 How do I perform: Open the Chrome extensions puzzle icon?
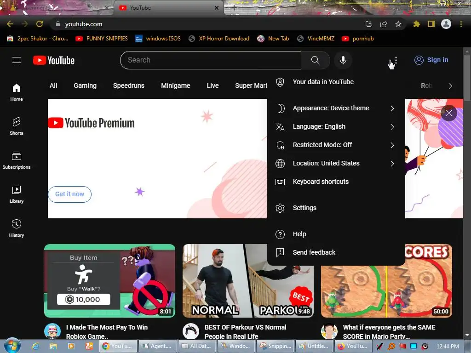(416, 24)
